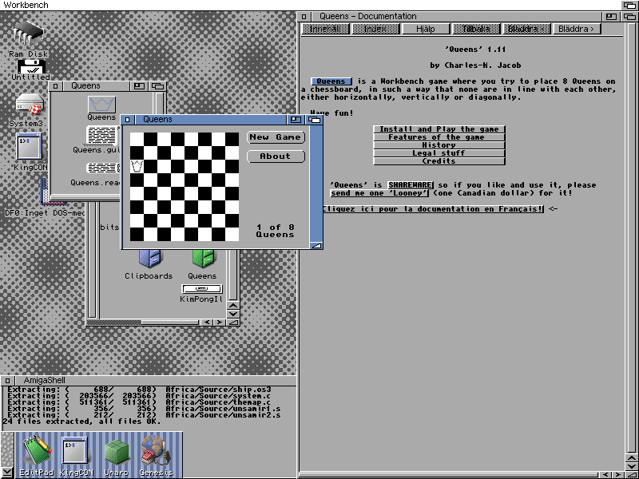The height and width of the screenshot is (479, 639).
Task: Click the Queens game window title bar
Action: [210, 119]
